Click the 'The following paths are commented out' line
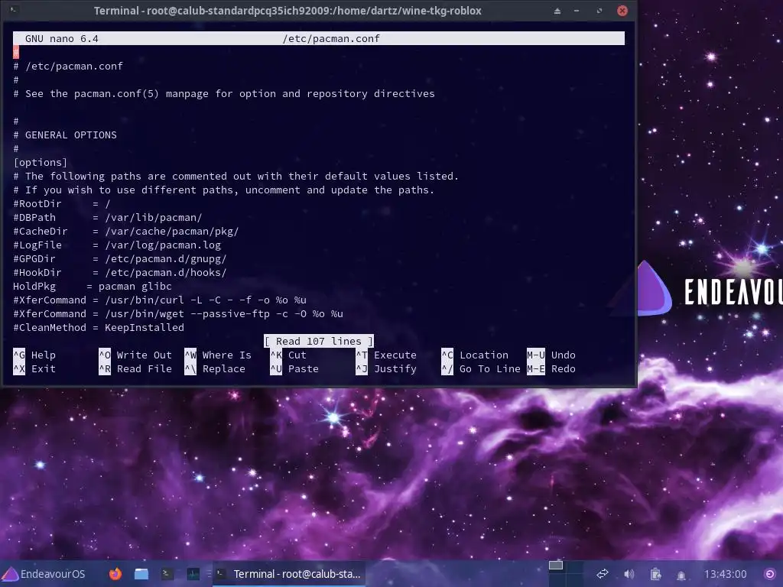Viewport: 783px width, 587px height. tap(236, 177)
